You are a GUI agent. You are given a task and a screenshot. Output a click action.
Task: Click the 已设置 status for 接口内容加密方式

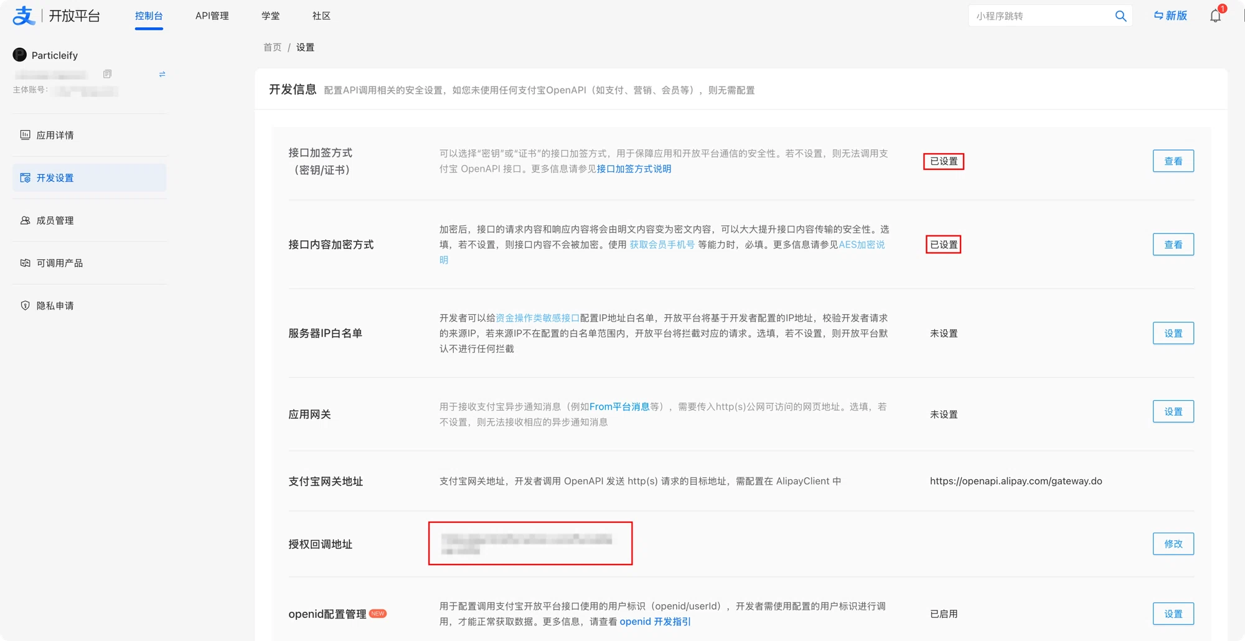coord(944,245)
